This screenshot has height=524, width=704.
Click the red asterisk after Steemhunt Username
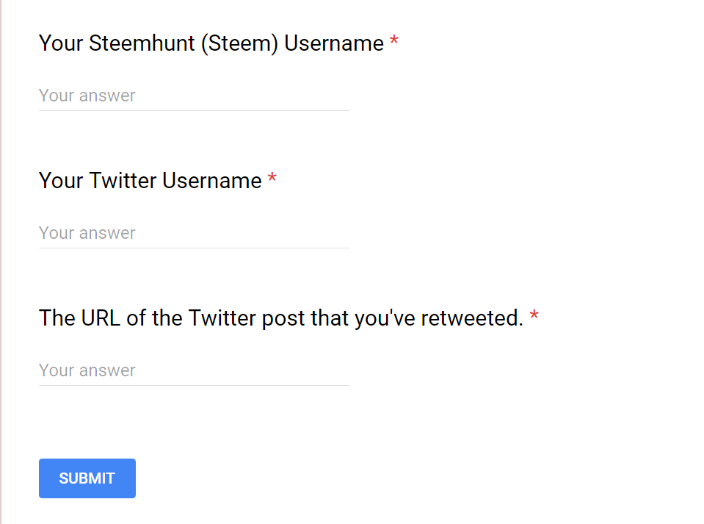coord(394,40)
